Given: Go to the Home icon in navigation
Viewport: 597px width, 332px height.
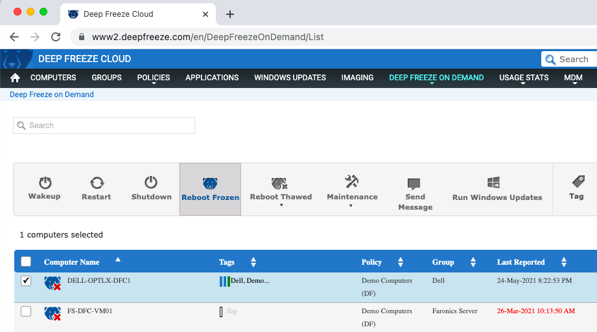Looking at the screenshot, I should coord(16,78).
